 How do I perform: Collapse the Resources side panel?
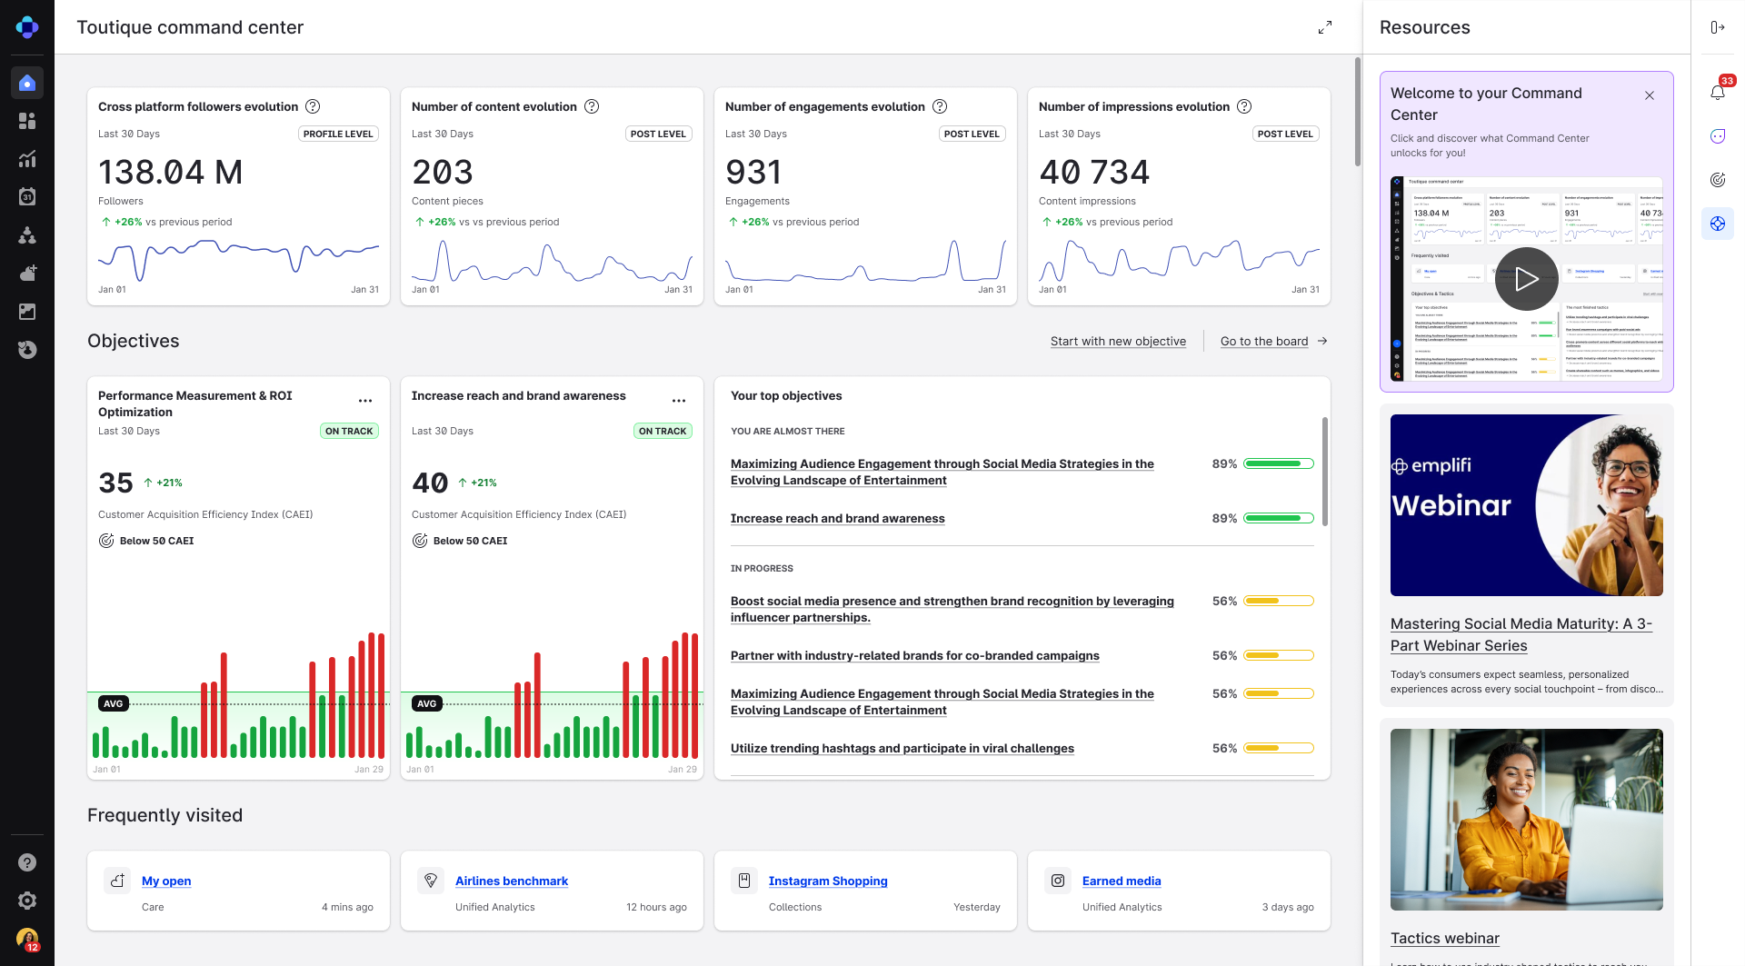[x=1717, y=27]
